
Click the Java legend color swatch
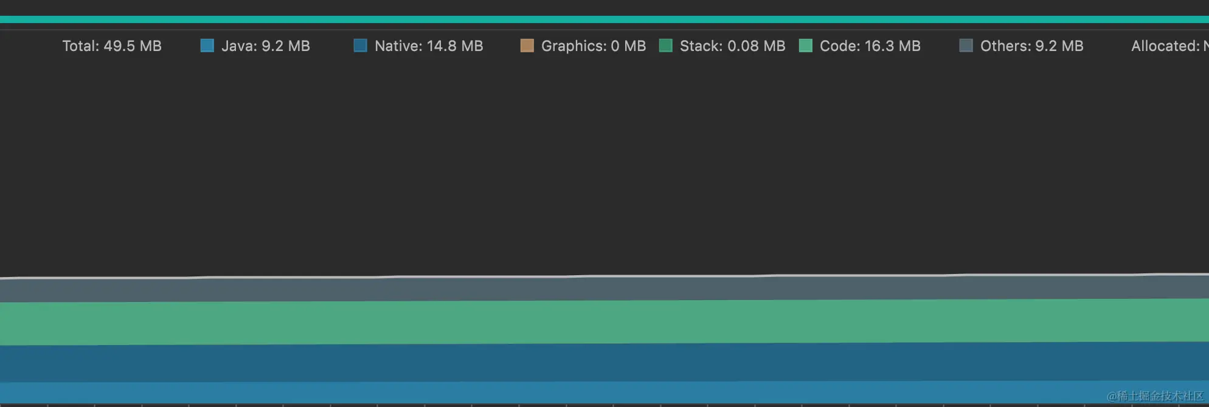tap(207, 46)
